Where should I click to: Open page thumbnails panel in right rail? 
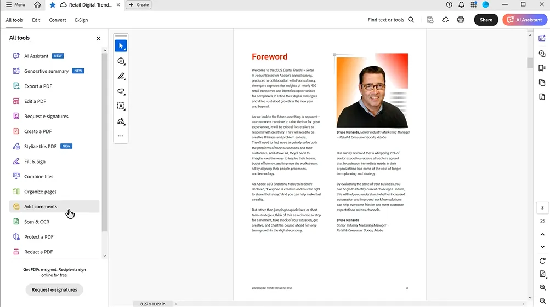[542, 83]
